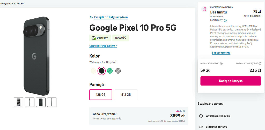Select the 512 GB memory option
Screen dimensions: 265x130
pos(126,95)
